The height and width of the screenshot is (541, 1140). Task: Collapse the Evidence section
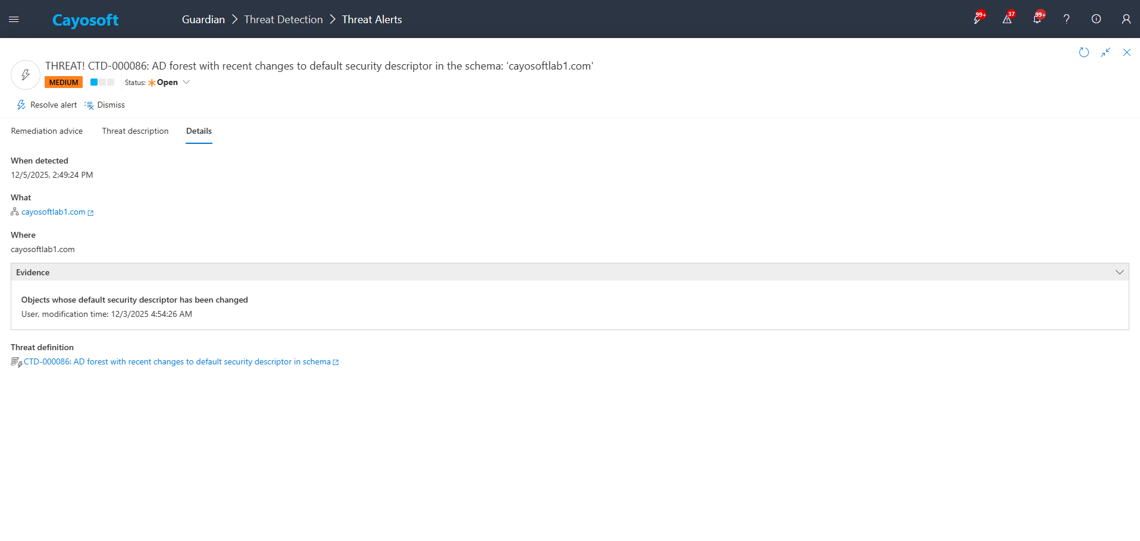tap(1119, 272)
